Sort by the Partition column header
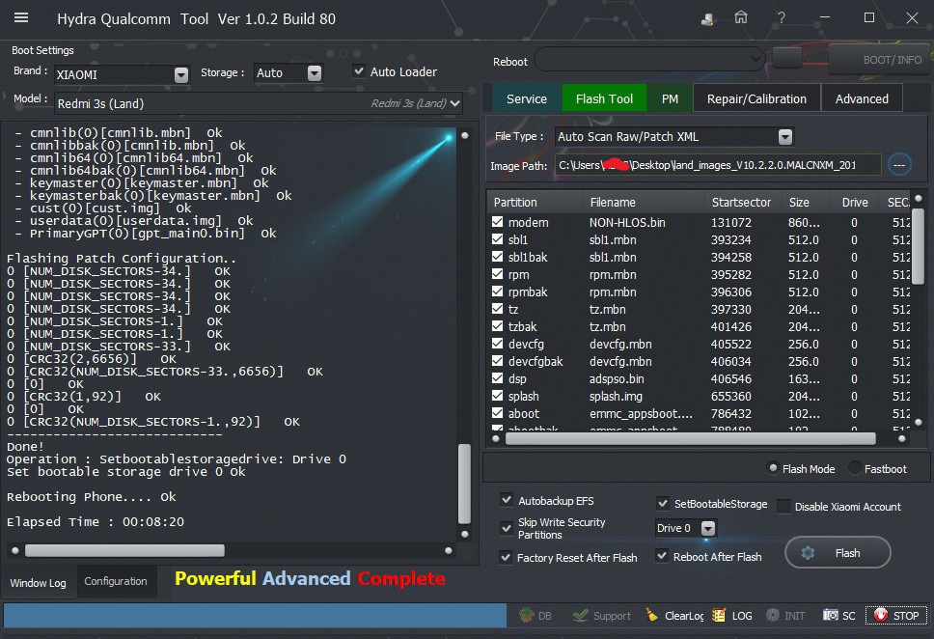The image size is (934, 639). (x=535, y=202)
